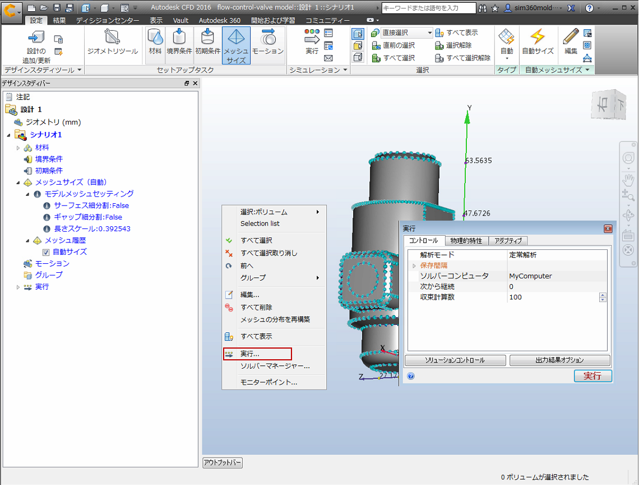The width and height of the screenshot is (639, 485).
Task: Switch to the 物理的特性 tab
Action: tap(466, 240)
